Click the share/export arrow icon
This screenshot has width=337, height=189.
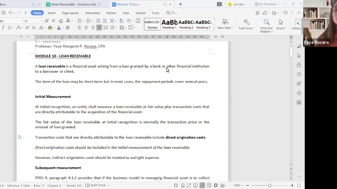click(x=265, y=13)
